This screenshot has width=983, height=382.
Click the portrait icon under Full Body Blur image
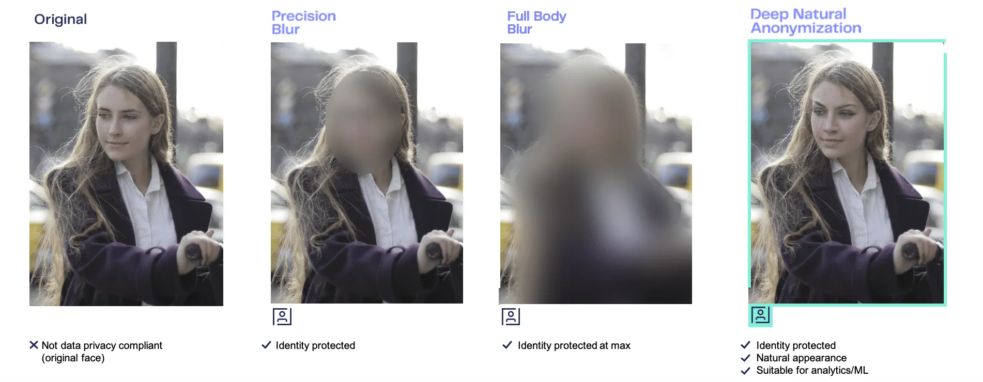(511, 316)
